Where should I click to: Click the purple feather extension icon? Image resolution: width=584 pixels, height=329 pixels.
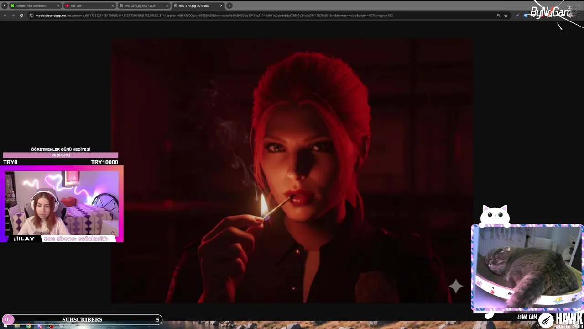point(517,16)
